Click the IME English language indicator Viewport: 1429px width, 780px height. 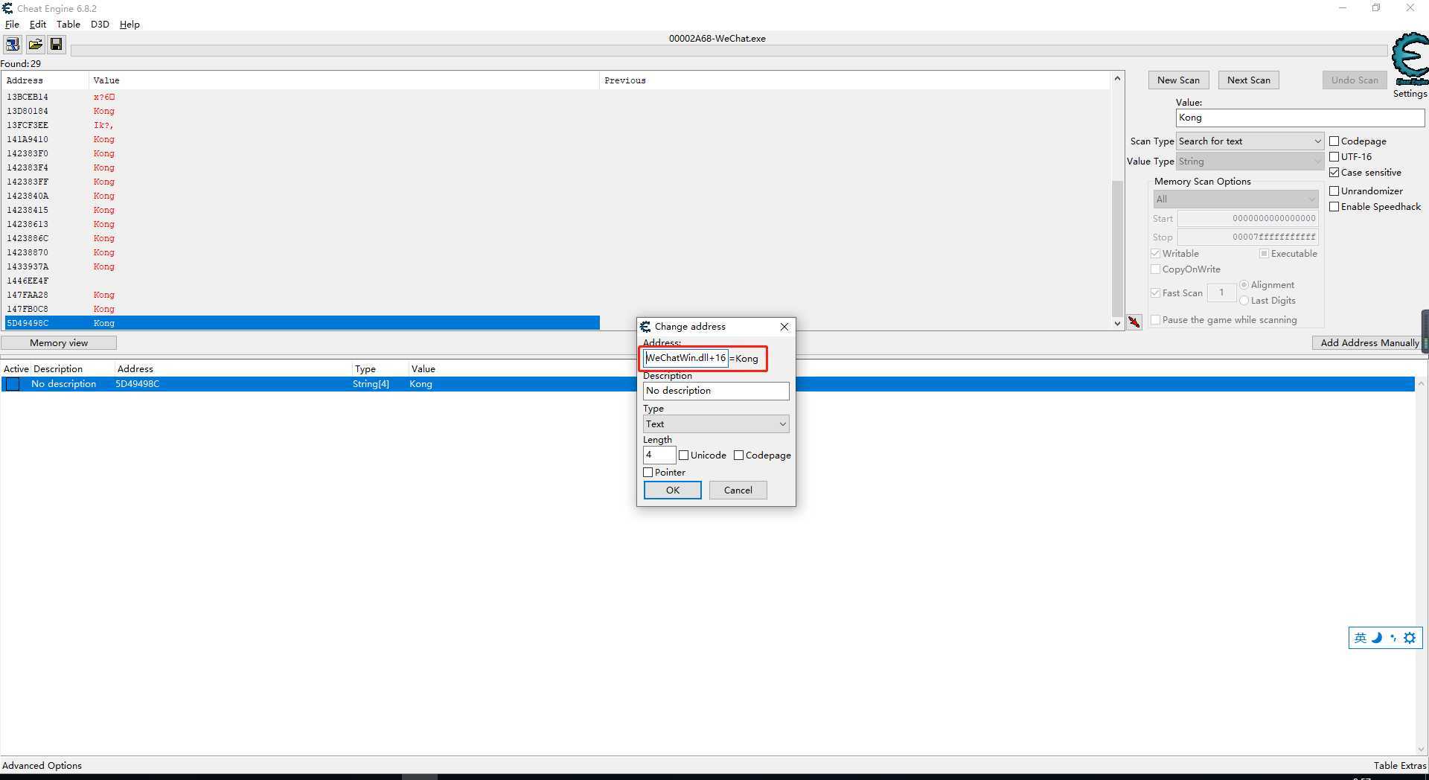point(1361,638)
